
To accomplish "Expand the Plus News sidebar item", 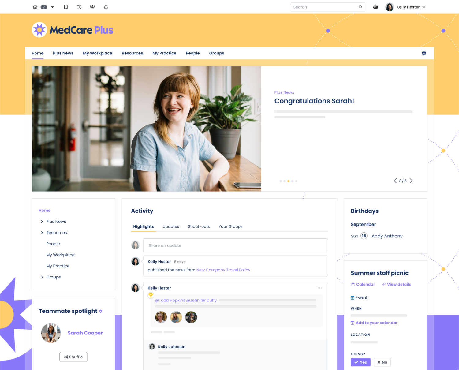I will [42, 222].
